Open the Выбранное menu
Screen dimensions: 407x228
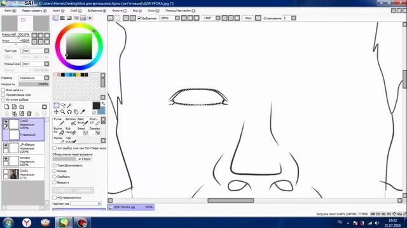click(x=97, y=11)
